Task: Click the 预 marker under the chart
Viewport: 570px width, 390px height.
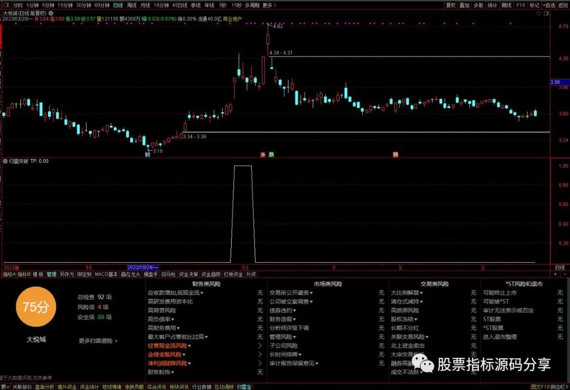Action: point(395,154)
